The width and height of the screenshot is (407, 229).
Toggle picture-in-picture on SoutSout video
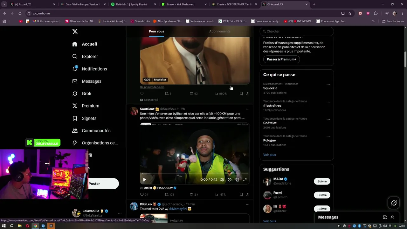pos(237,180)
